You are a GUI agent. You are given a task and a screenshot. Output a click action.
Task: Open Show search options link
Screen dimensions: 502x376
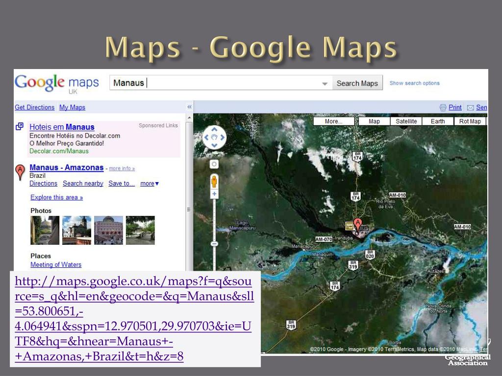click(x=414, y=83)
